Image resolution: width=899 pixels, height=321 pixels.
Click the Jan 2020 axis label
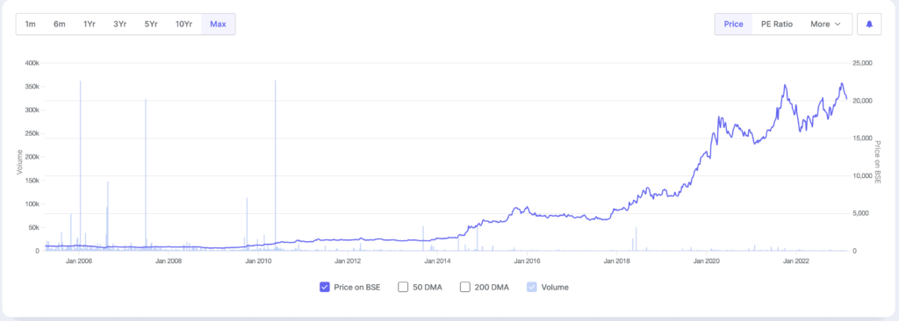click(707, 261)
